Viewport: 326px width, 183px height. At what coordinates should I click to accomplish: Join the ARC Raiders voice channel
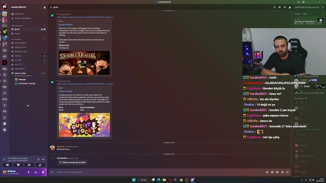point(28,43)
